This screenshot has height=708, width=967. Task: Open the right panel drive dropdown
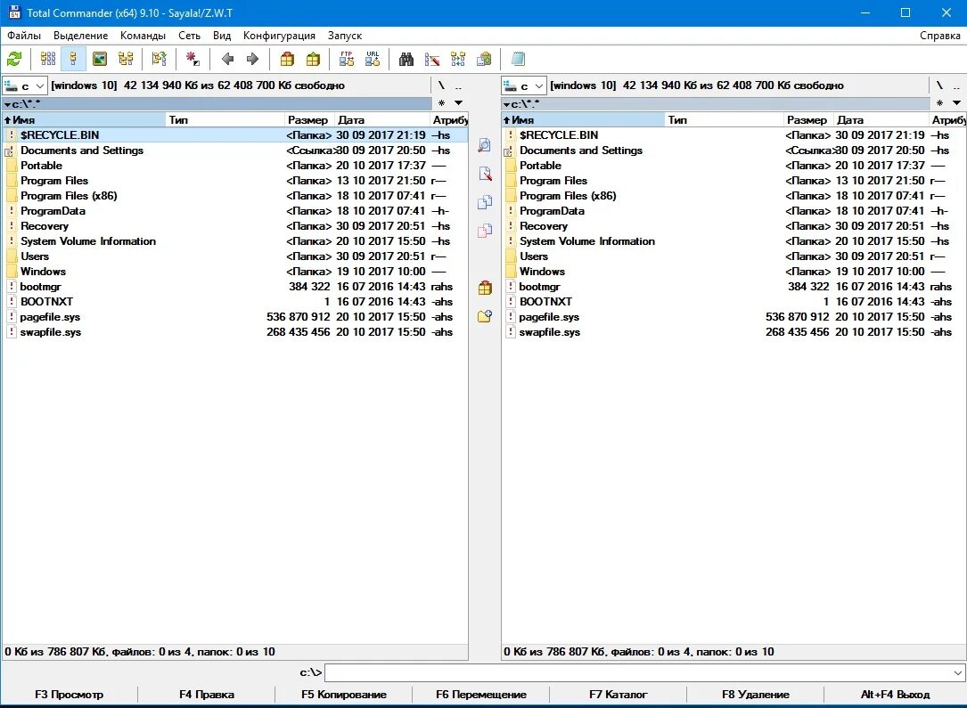click(524, 85)
